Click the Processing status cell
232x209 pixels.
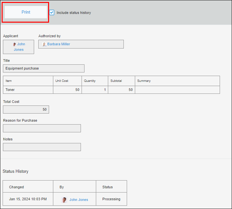[x=111, y=199]
